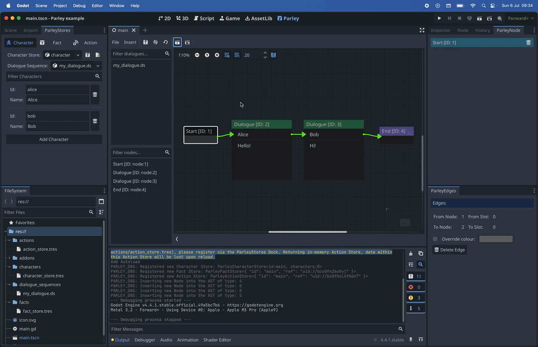Click the Delete Edge button

(450, 250)
